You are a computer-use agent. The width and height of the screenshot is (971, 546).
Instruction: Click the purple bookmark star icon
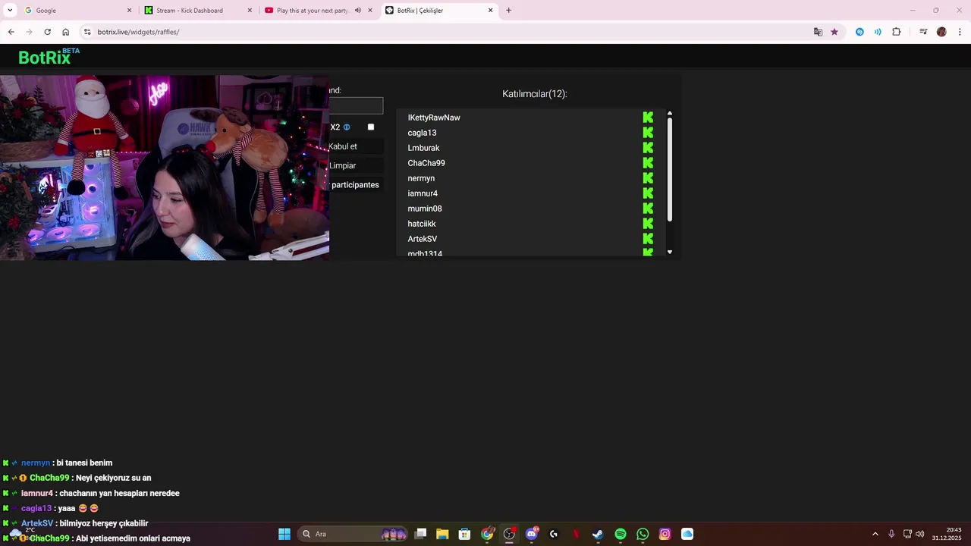click(834, 32)
